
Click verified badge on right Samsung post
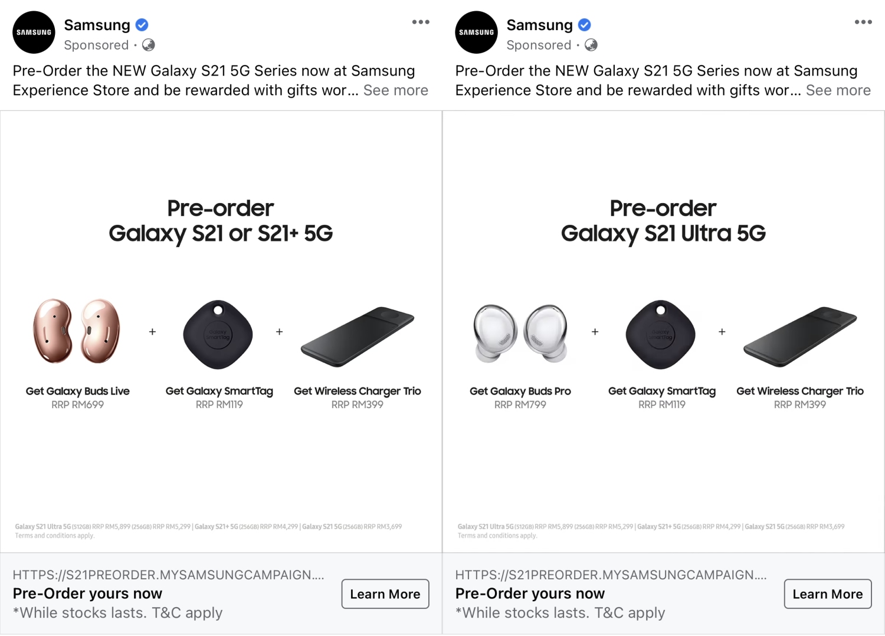point(584,25)
